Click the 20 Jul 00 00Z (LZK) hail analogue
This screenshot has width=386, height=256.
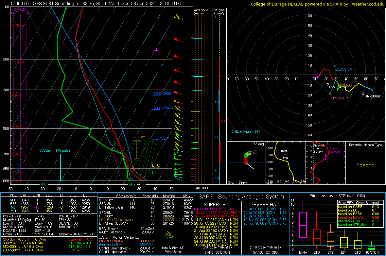pyautogui.click(x=265, y=213)
